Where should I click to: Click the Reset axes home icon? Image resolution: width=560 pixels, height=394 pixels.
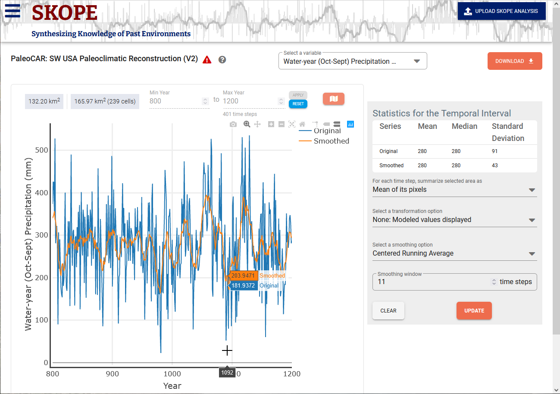pos(302,124)
